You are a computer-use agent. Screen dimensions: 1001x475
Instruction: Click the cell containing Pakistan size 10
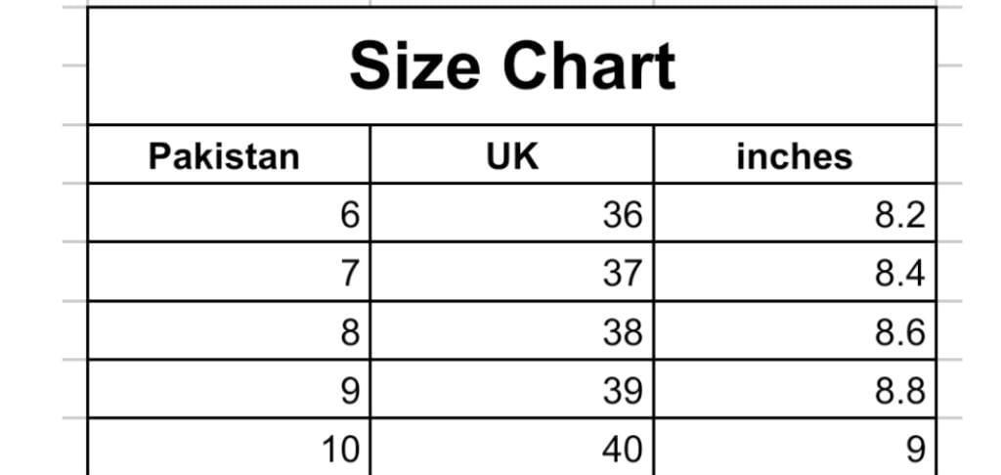229,449
